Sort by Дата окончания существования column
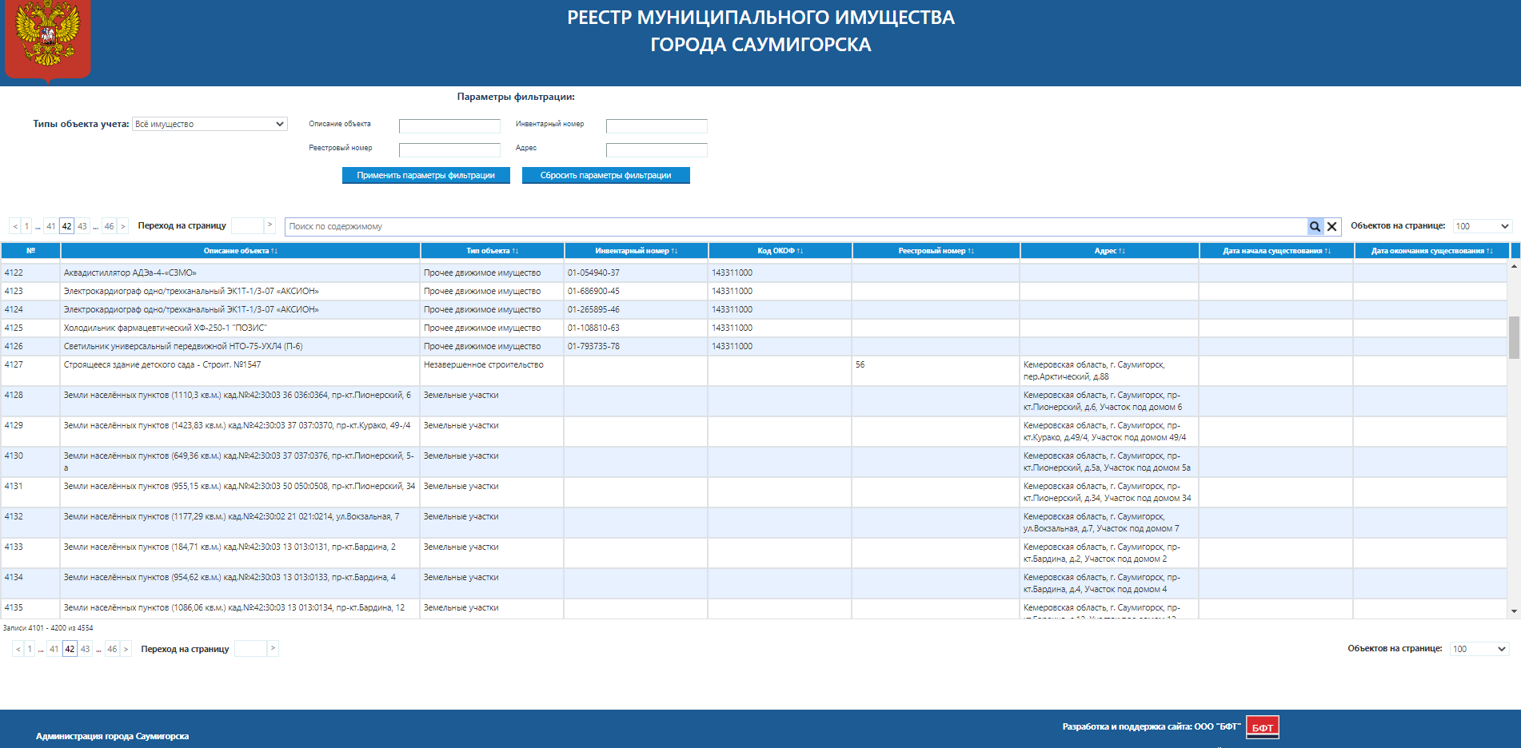Image resolution: width=1521 pixels, height=748 pixels. (x=1431, y=251)
